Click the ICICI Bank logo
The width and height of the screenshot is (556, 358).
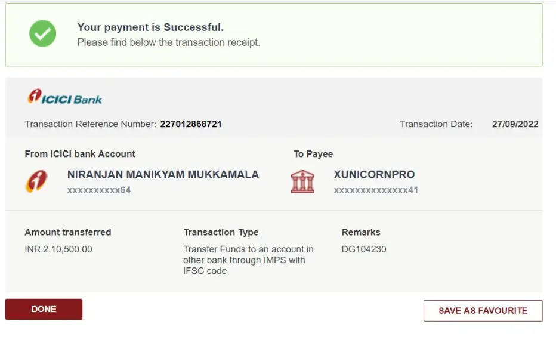coord(65,97)
